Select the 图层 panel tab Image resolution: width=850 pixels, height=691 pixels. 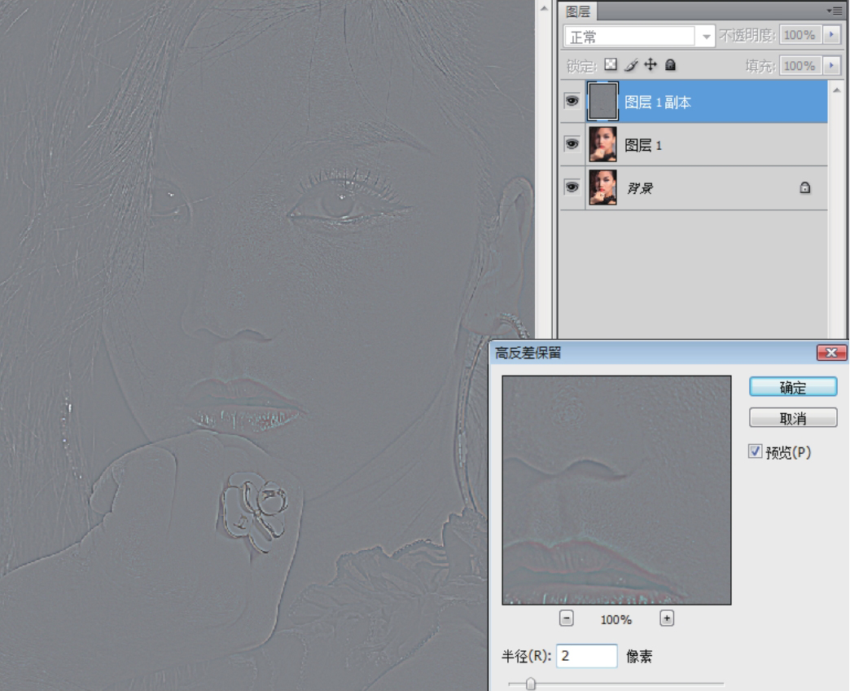[x=578, y=11]
